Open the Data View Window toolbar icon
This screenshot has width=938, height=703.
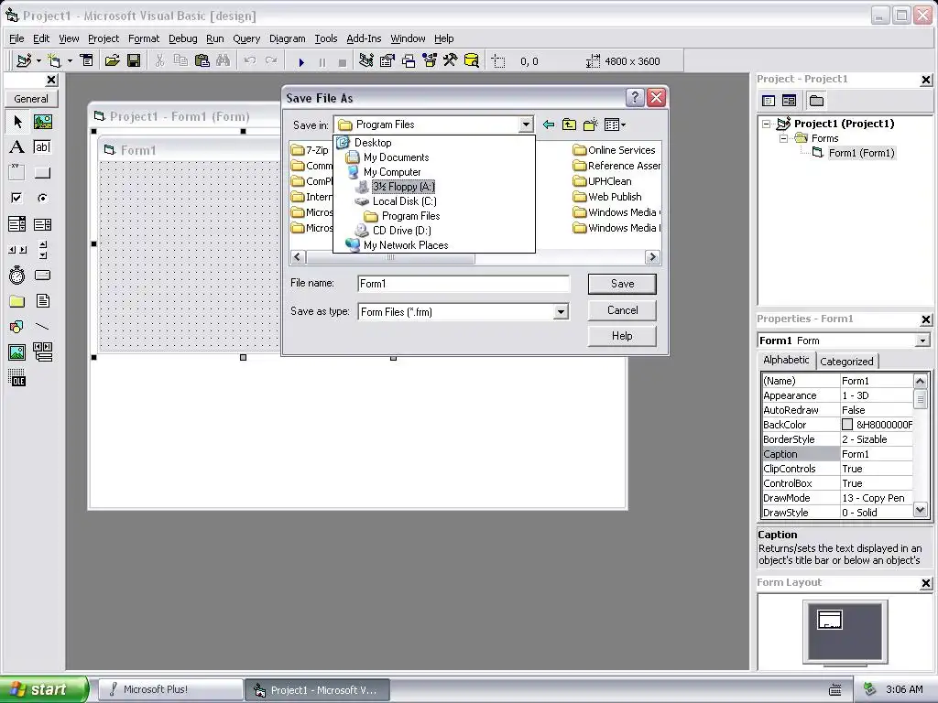pos(472,61)
